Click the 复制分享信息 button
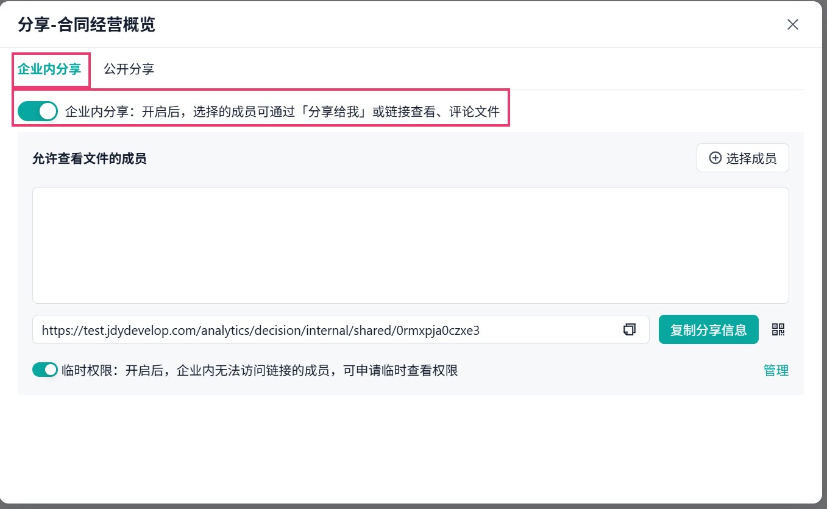The width and height of the screenshot is (827, 509). [708, 329]
